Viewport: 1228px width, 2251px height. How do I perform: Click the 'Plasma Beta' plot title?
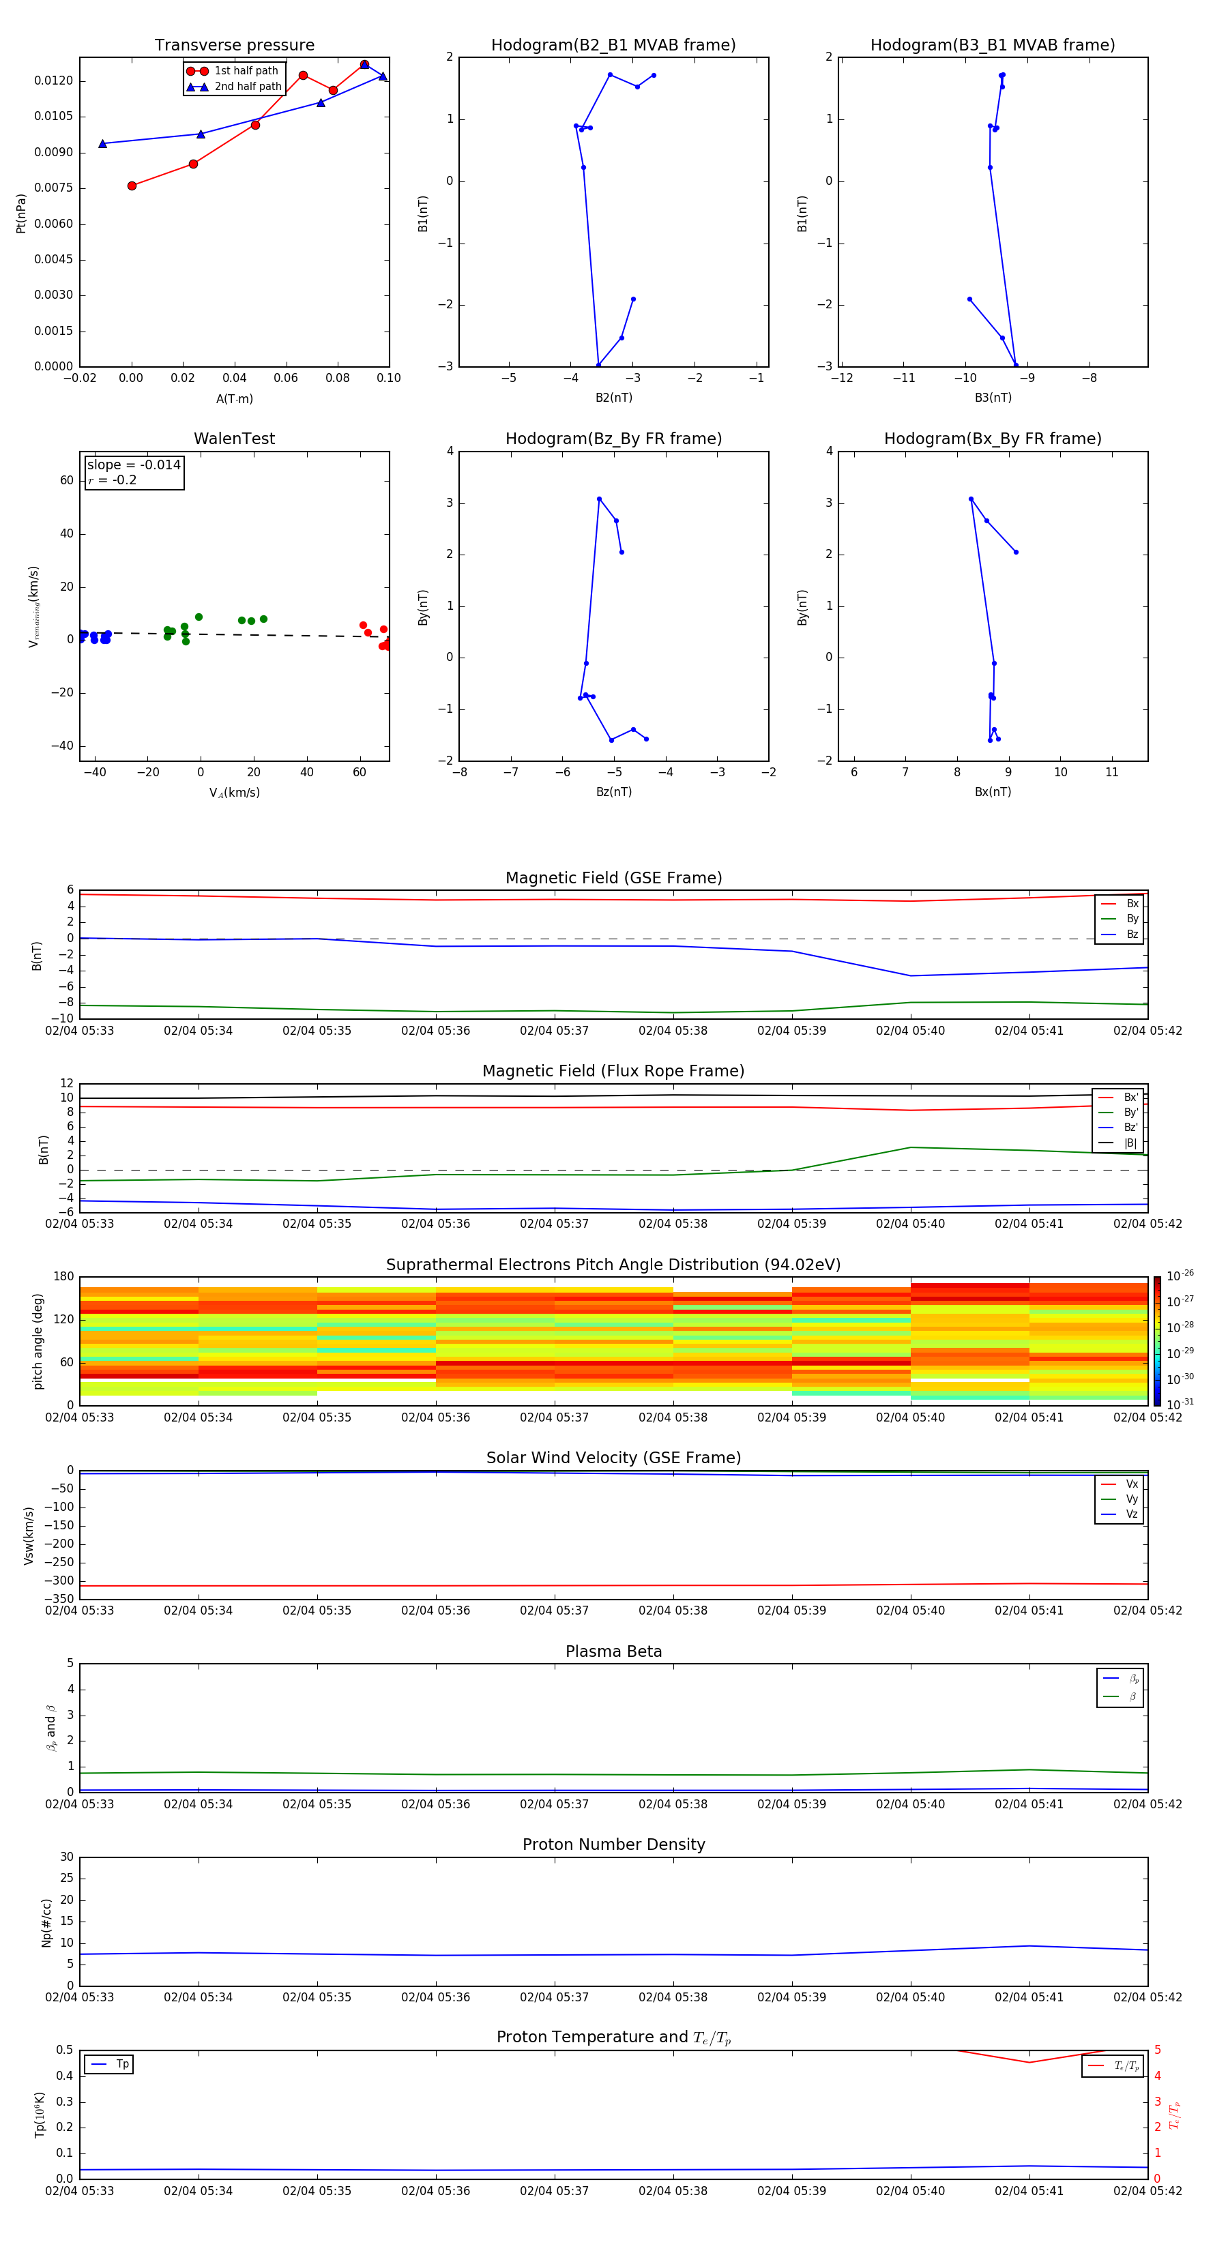(613, 1651)
